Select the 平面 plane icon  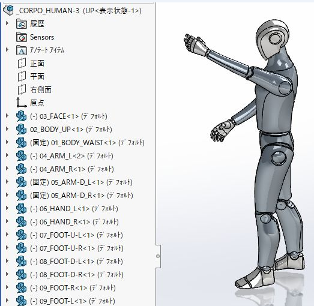(22, 76)
